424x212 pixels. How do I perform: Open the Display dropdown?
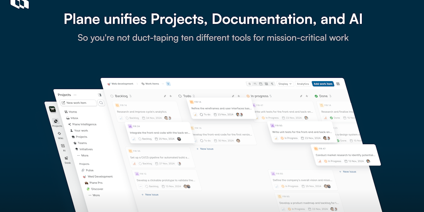[285, 84]
